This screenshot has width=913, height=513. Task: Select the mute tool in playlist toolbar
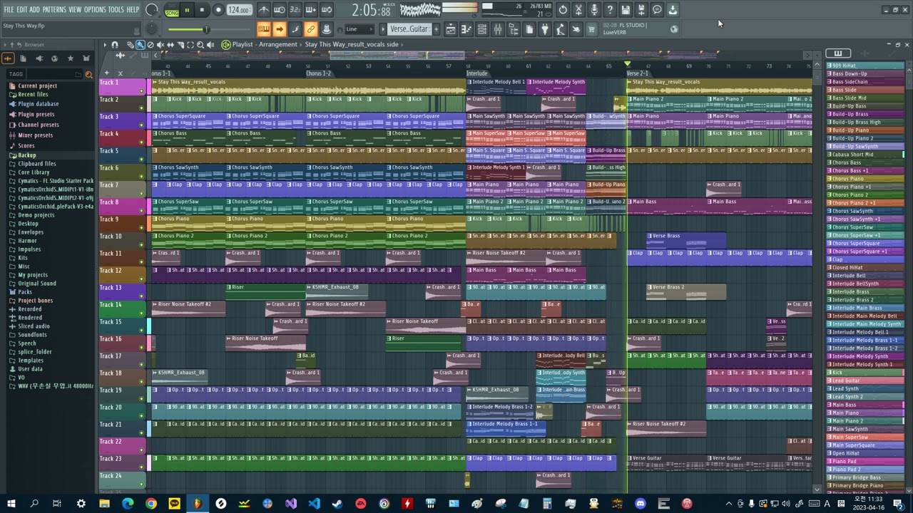tap(160, 45)
